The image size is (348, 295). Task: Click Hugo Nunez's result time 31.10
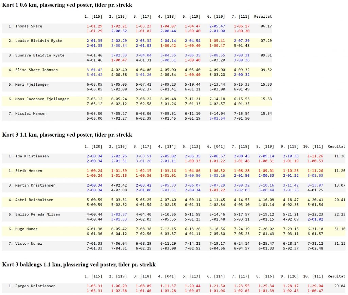click(340, 229)
